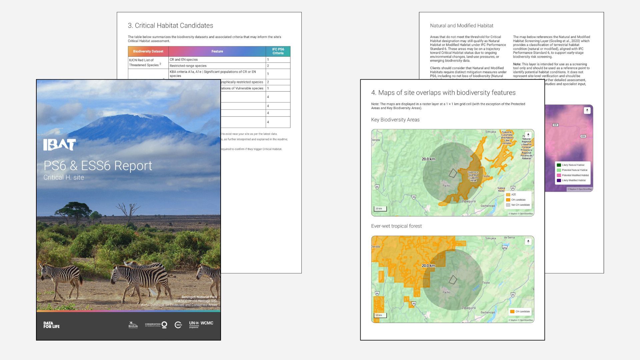Click the Potential Modified Habitat pink swatch
This screenshot has width=640, height=360.
pyautogui.click(x=559, y=175)
